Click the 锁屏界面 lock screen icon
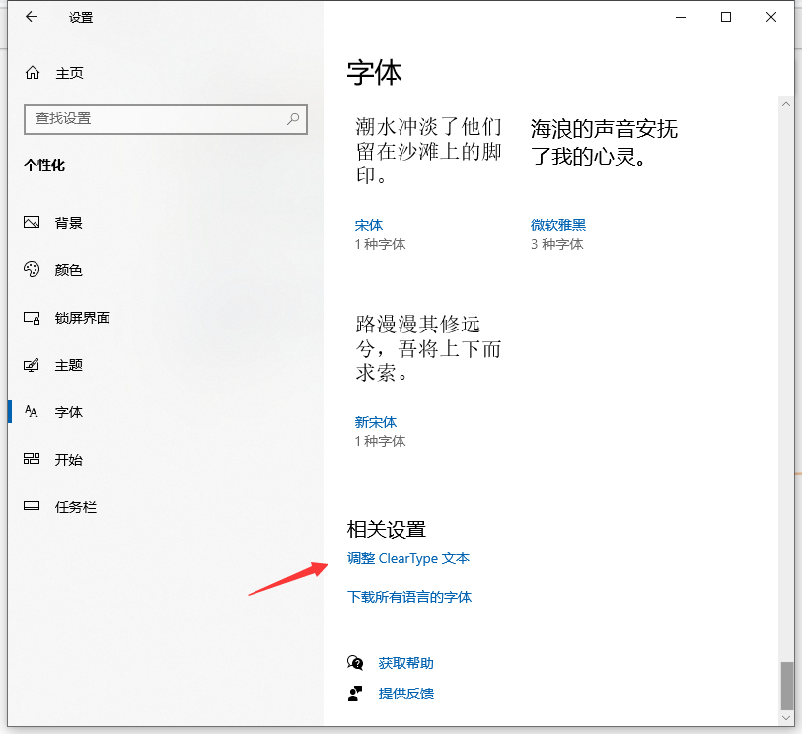This screenshot has height=734, width=802. point(31,318)
